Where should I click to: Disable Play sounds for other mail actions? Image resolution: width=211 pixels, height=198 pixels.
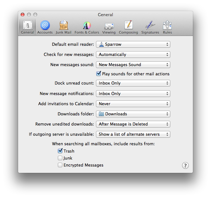[99, 74]
